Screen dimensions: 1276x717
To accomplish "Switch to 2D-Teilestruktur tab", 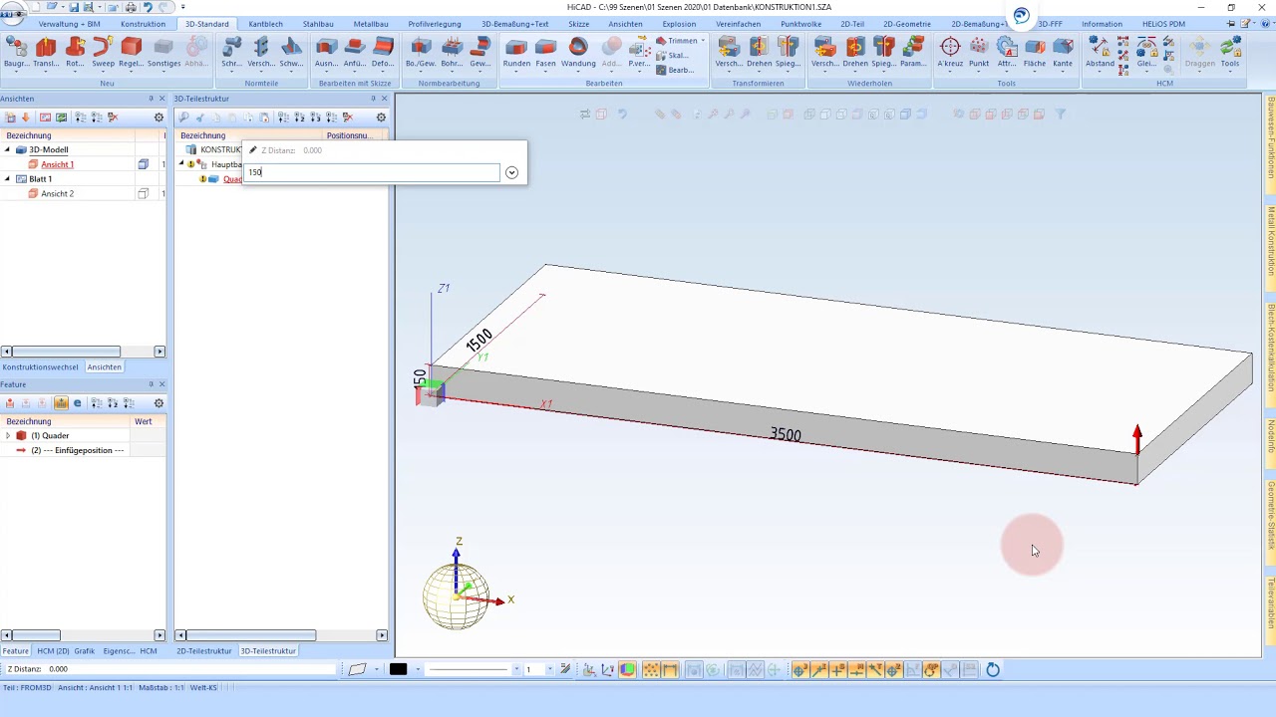I will coord(204,651).
